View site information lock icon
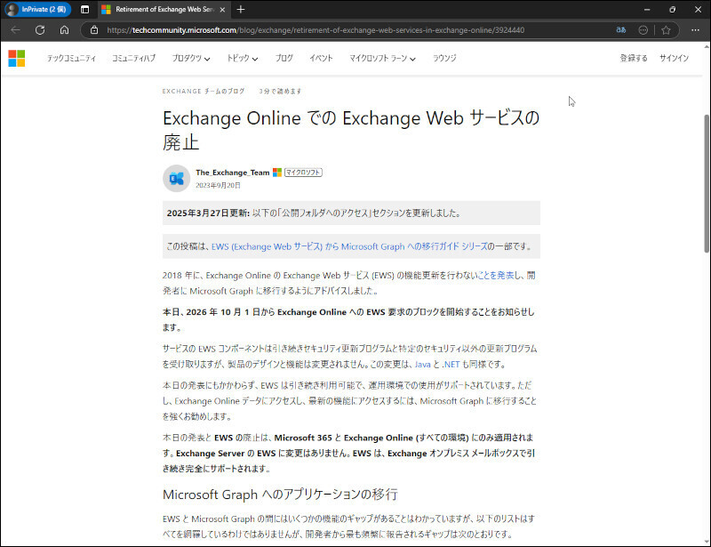The width and height of the screenshot is (711, 547). 94,30
